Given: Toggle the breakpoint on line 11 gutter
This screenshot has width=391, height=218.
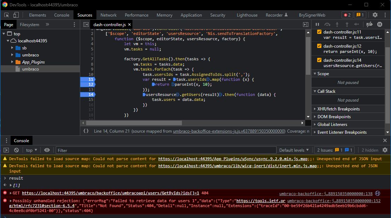Looking at the screenshot, I should point(88,79).
